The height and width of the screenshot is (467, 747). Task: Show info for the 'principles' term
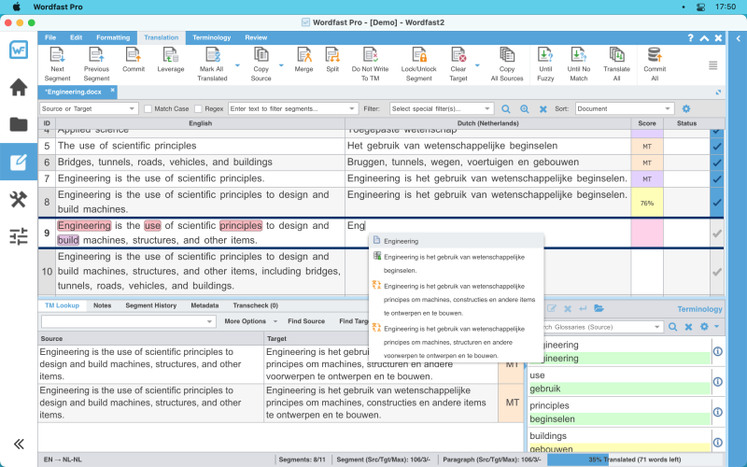click(717, 412)
